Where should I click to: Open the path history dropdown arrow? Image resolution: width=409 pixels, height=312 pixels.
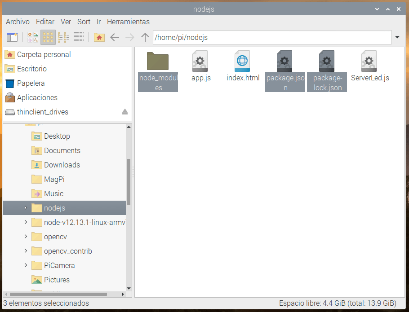tap(397, 37)
